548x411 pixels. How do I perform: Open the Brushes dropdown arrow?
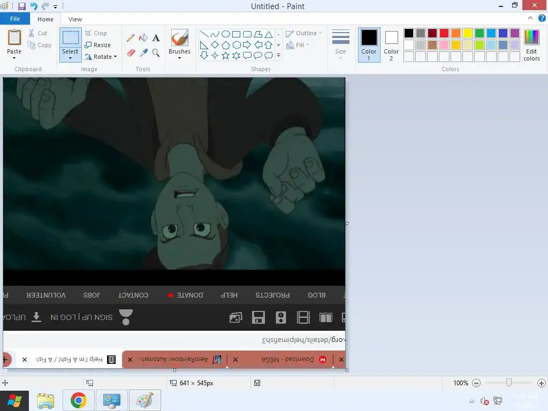180,58
